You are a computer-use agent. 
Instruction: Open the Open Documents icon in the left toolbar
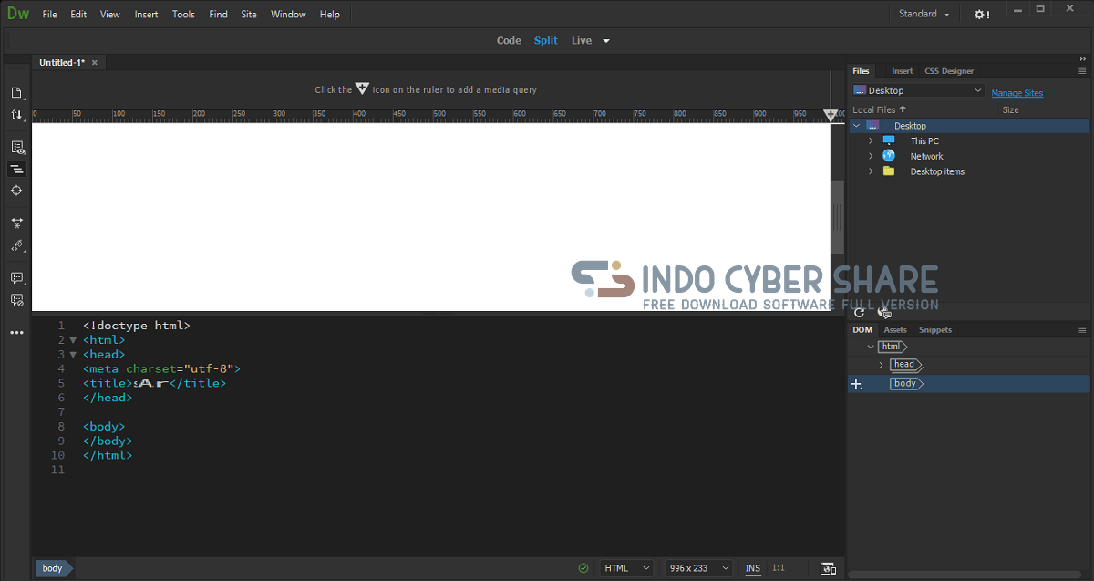point(16,93)
